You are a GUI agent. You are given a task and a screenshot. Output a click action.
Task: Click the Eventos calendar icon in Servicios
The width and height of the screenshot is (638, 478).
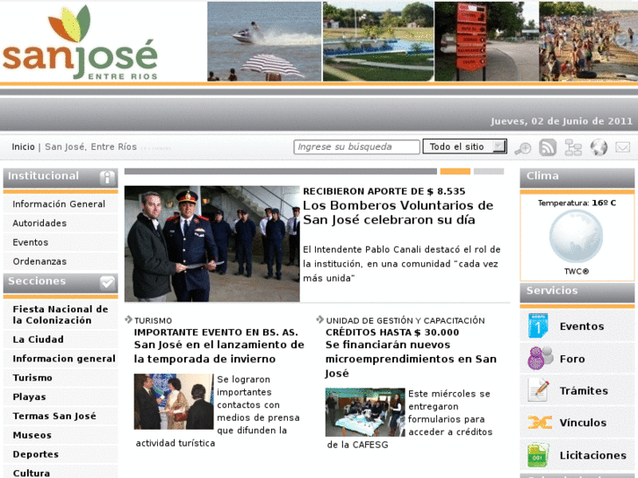tap(538, 326)
